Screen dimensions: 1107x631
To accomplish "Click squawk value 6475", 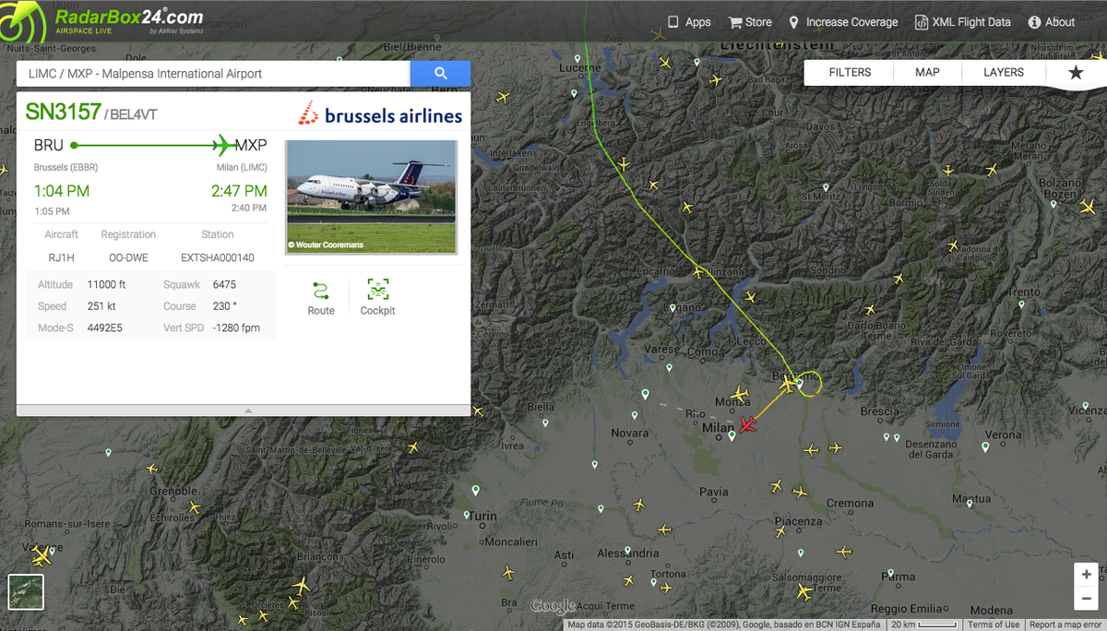I will (x=224, y=284).
